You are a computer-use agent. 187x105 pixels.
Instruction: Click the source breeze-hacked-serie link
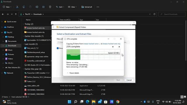92,44
